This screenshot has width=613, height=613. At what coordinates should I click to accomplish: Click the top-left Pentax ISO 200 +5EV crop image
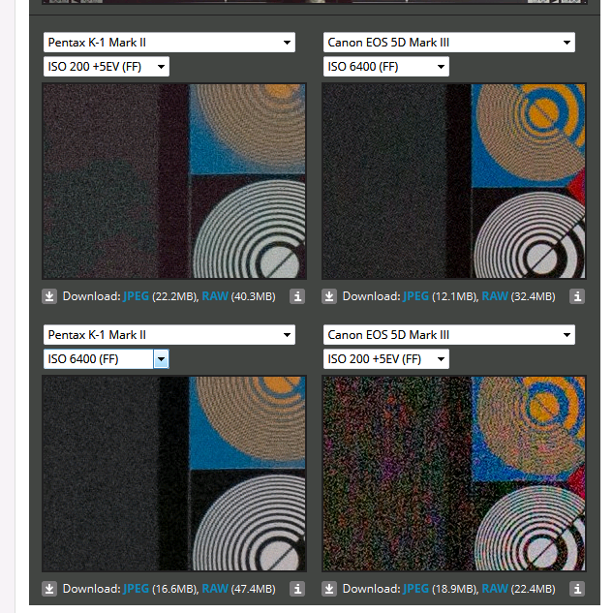coord(174,181)
